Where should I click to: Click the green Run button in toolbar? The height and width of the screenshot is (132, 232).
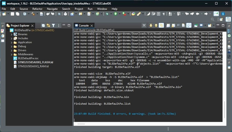click(115, 14)
